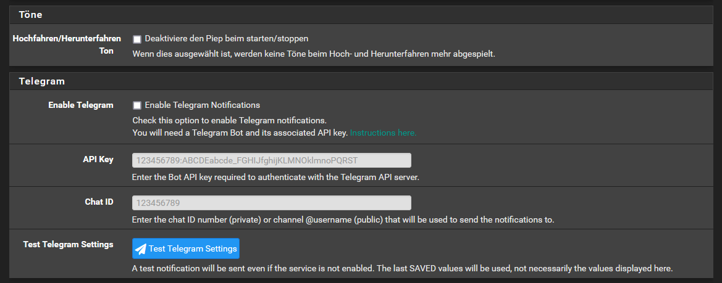722x283 pixels.
Task: Click the paper plane icon on Test button
Action: (140, 249)
